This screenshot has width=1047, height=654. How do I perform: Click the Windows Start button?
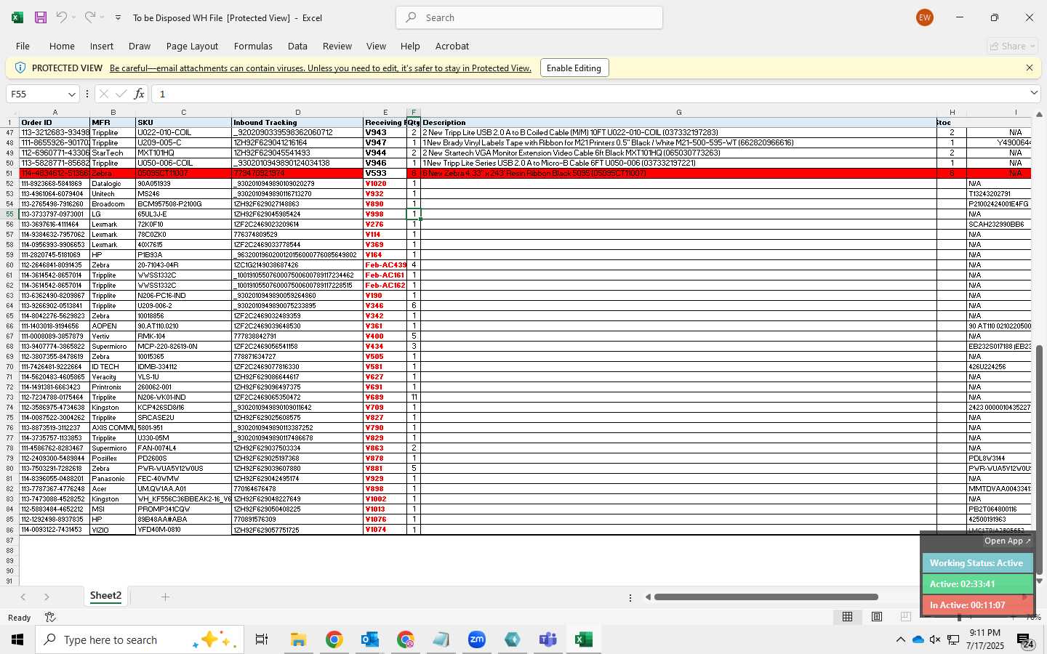coord(17,639)
